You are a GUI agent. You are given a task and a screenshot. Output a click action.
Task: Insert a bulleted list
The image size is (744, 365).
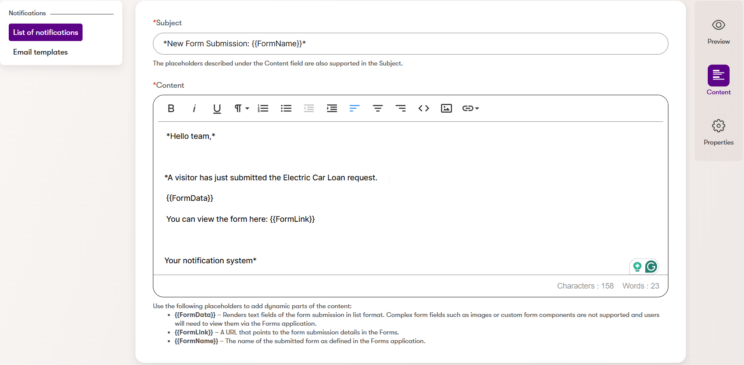click(x=286, y=108)
